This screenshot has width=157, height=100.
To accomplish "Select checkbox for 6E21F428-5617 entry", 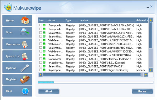I will (x=41, y=40).
